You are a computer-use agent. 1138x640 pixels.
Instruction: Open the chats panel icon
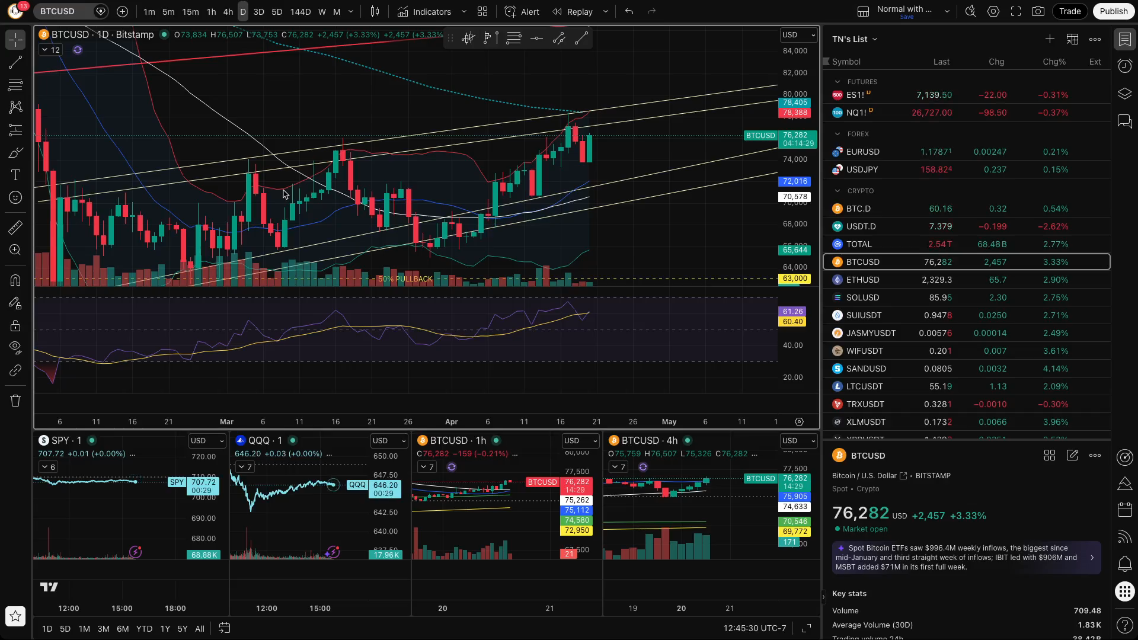click(1124, 121)
